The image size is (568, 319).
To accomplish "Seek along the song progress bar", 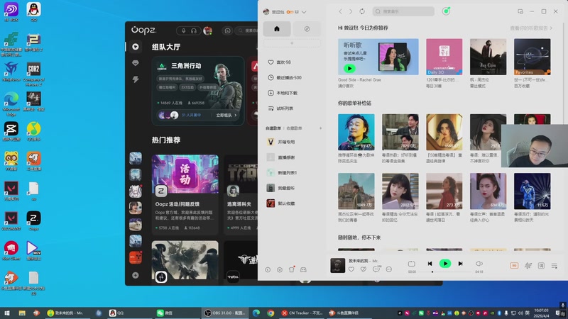I will [x=445, y=272].
